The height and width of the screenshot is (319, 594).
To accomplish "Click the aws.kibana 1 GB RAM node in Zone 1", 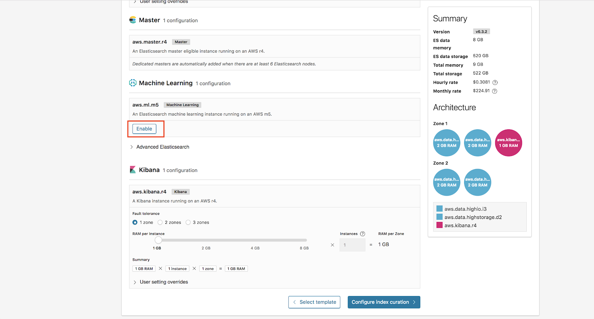I will 509,143.
